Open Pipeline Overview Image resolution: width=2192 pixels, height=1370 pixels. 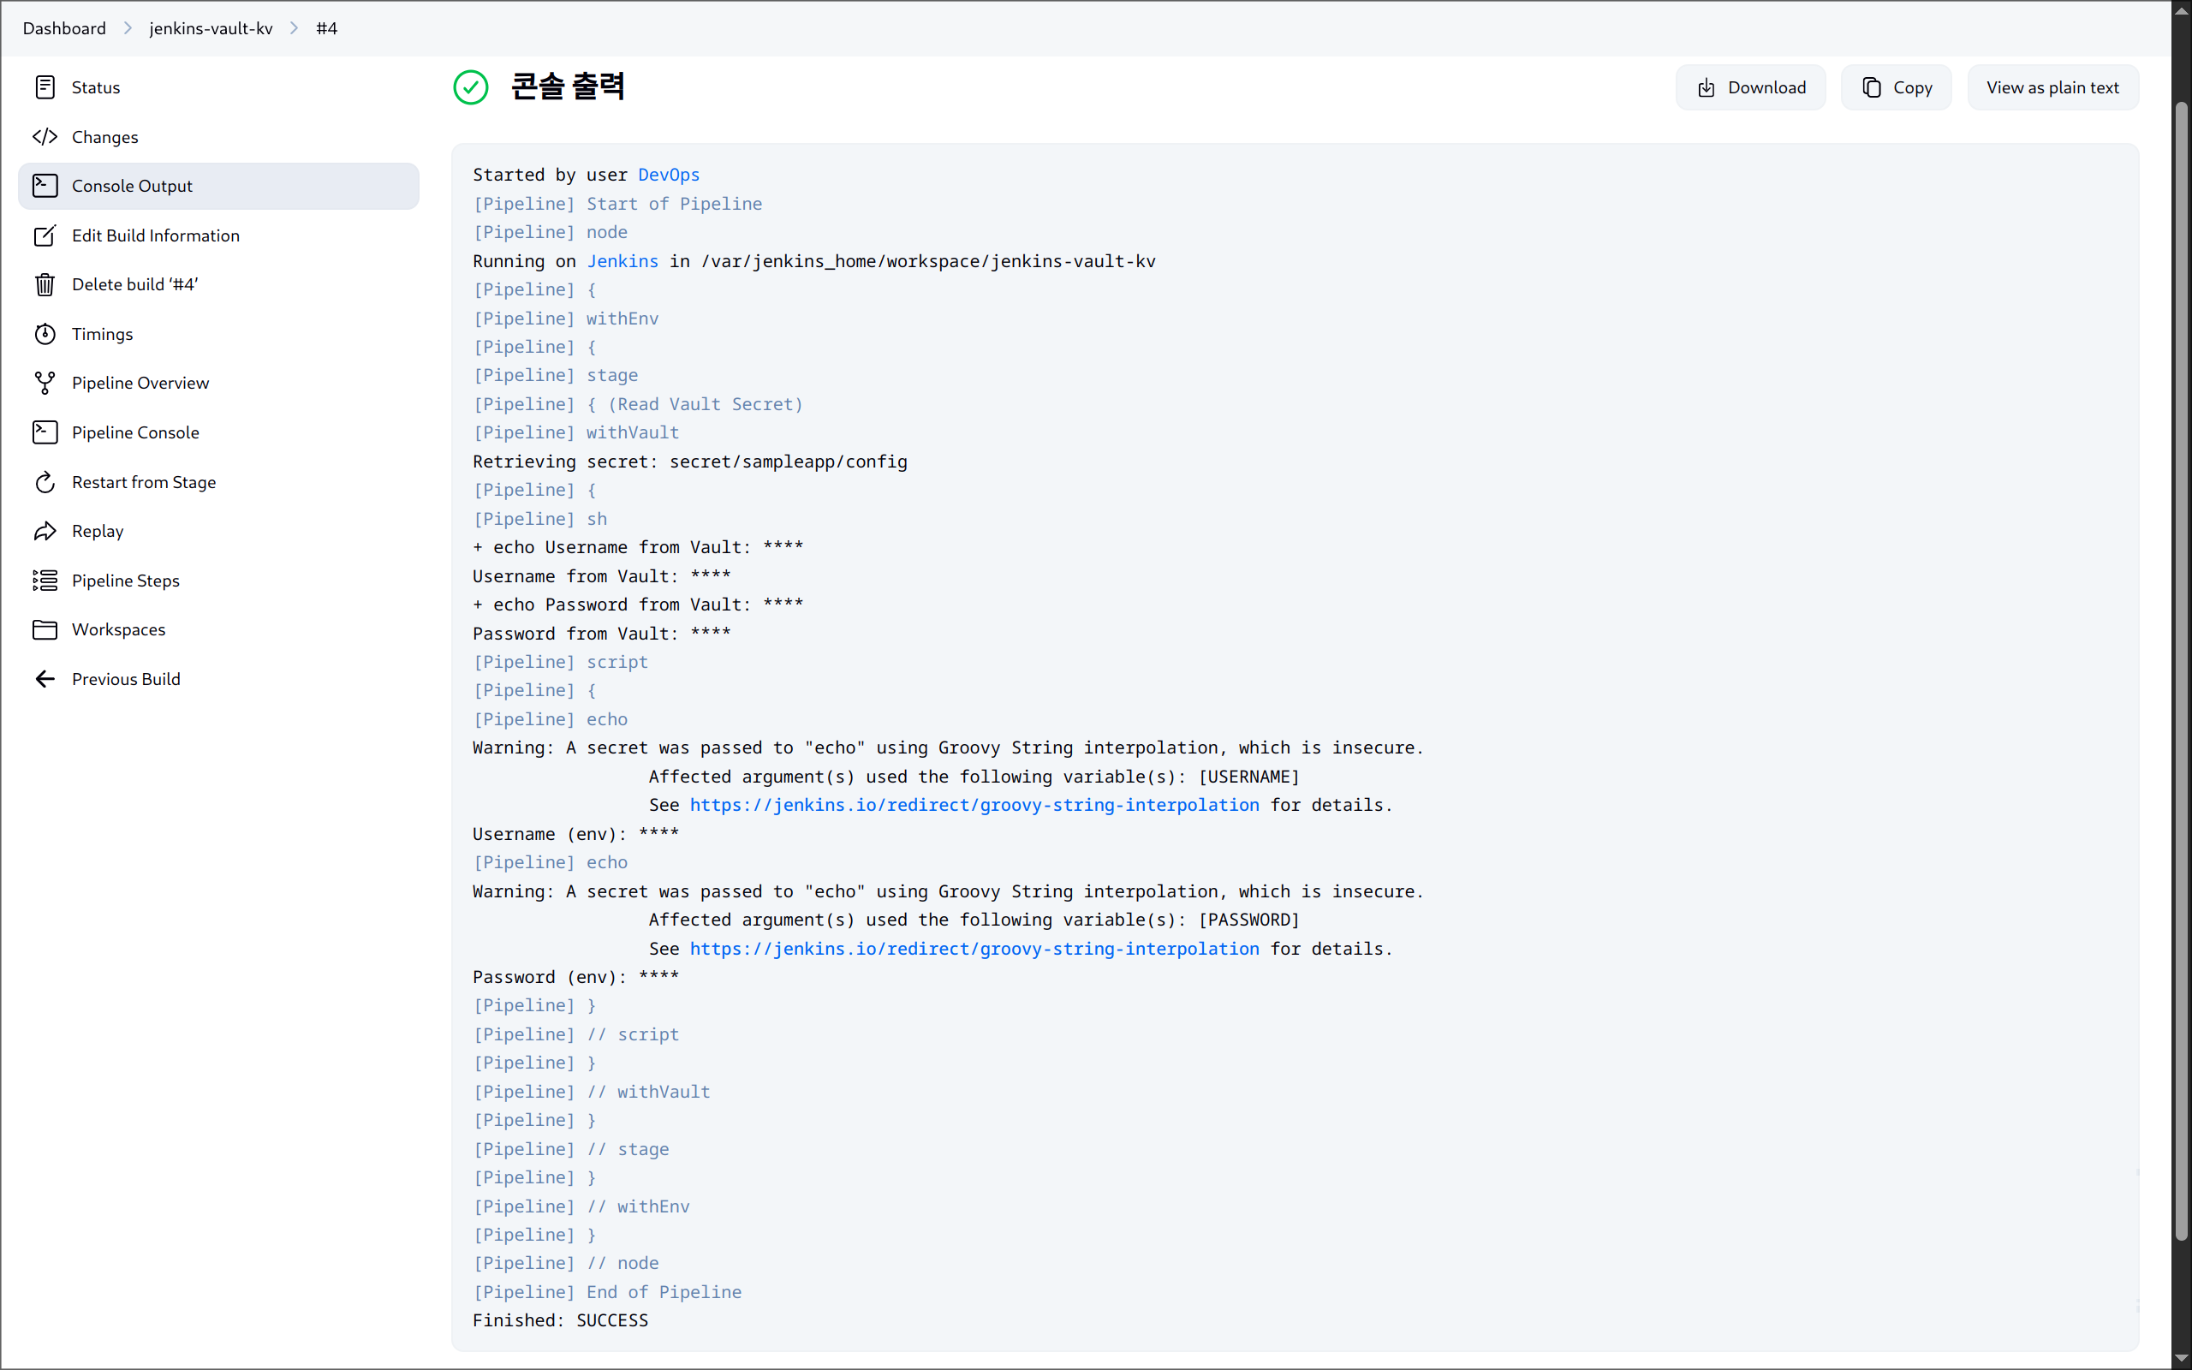218,384
